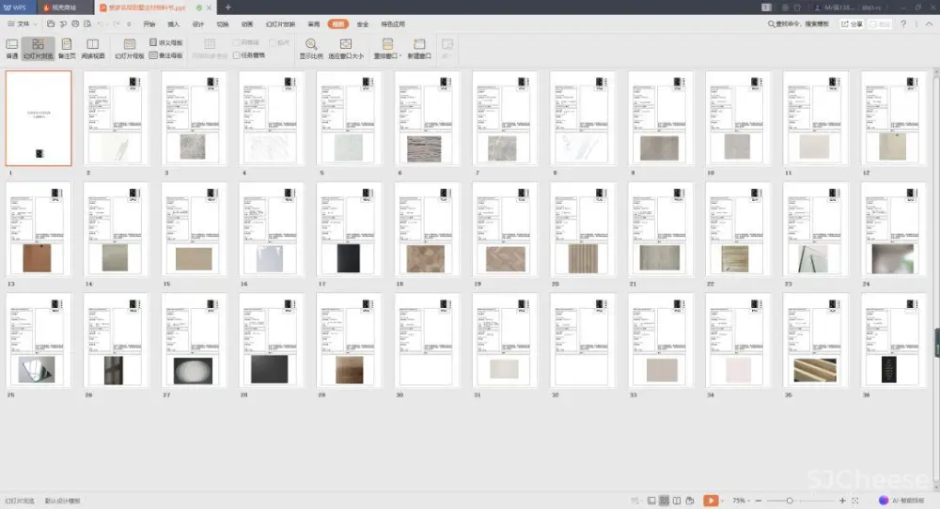Open Reading view (阅读视图)
The image size is (940, 509).
pos(93,48)
